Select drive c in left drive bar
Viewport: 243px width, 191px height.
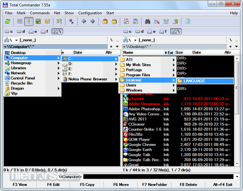[x=9, y=32]
